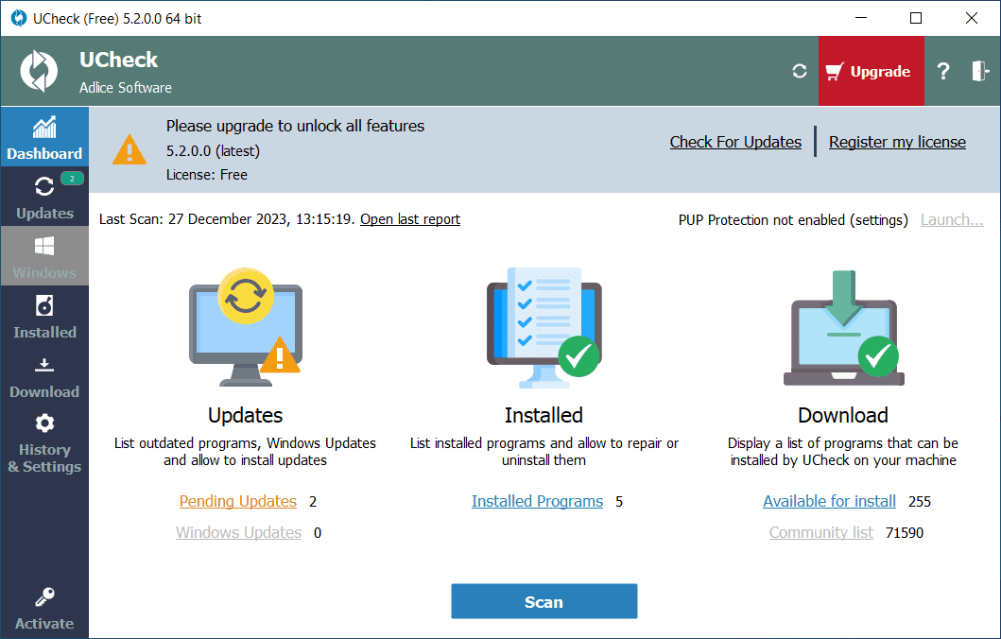Click the "License: Free" text
This screenshot has width=1001, height=639.
click(207, 174)
